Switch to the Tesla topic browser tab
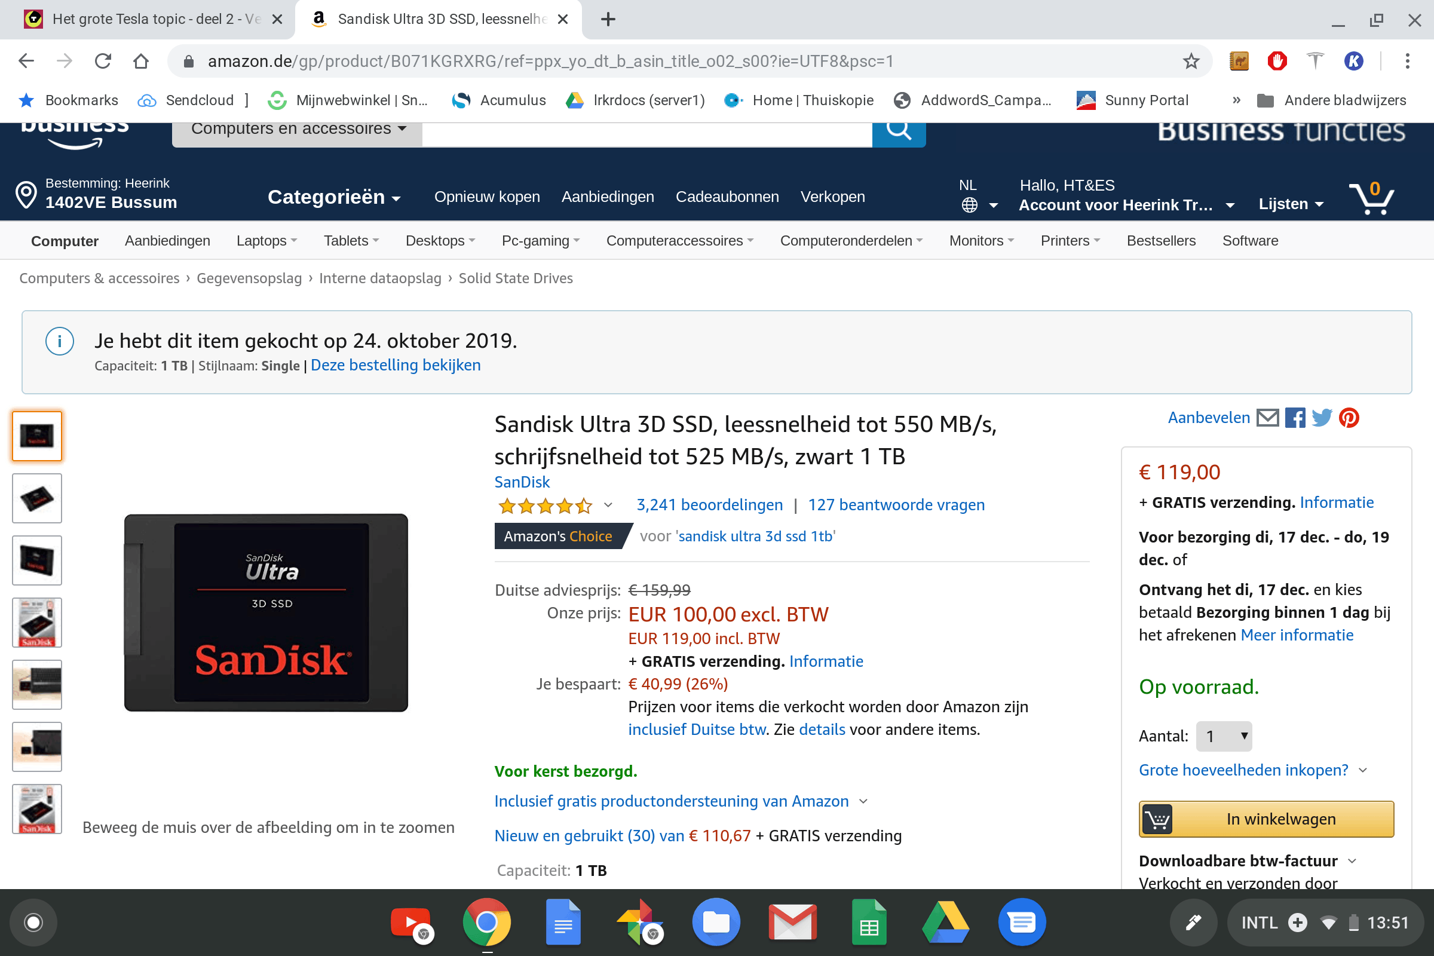This screenshot has width=1434, height=956. coord(147,20)
